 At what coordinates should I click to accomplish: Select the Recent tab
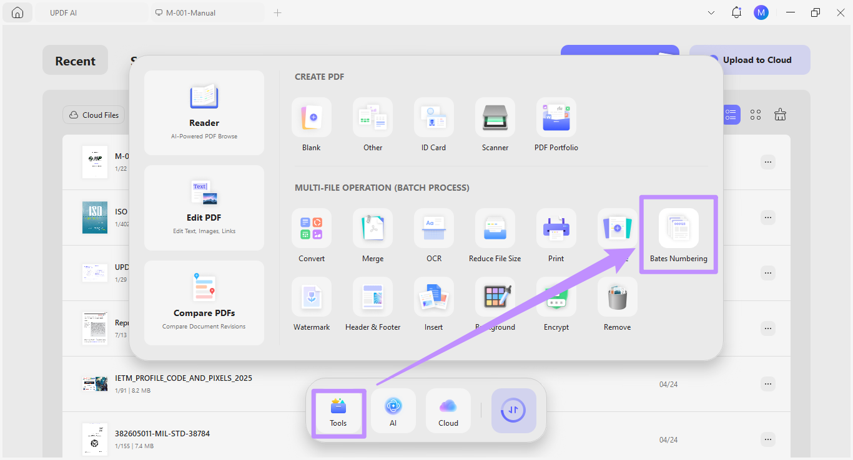coord(76,60)
